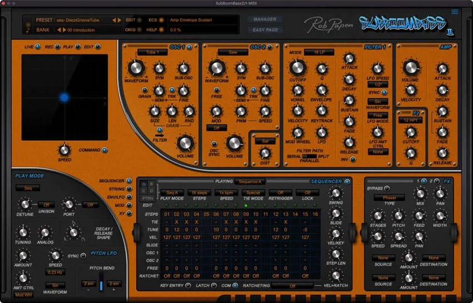Click the sequencer Swing knob

tap(336, 193)
